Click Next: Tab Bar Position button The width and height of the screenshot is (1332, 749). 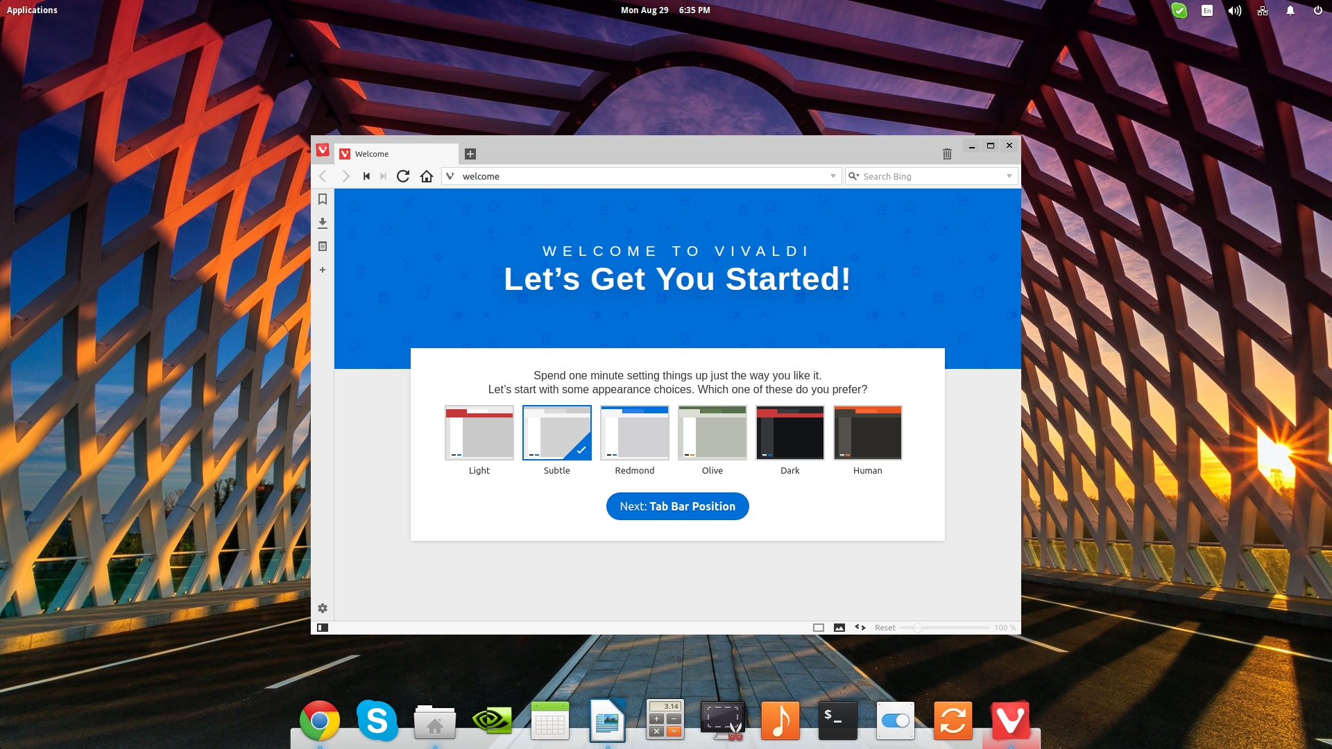[678, 506]
